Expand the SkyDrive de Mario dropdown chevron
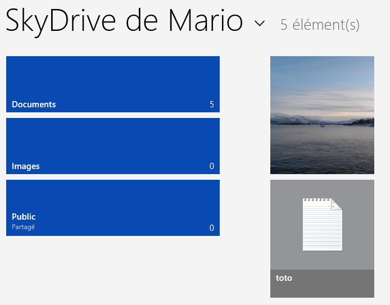 click(x=260, y=24)
